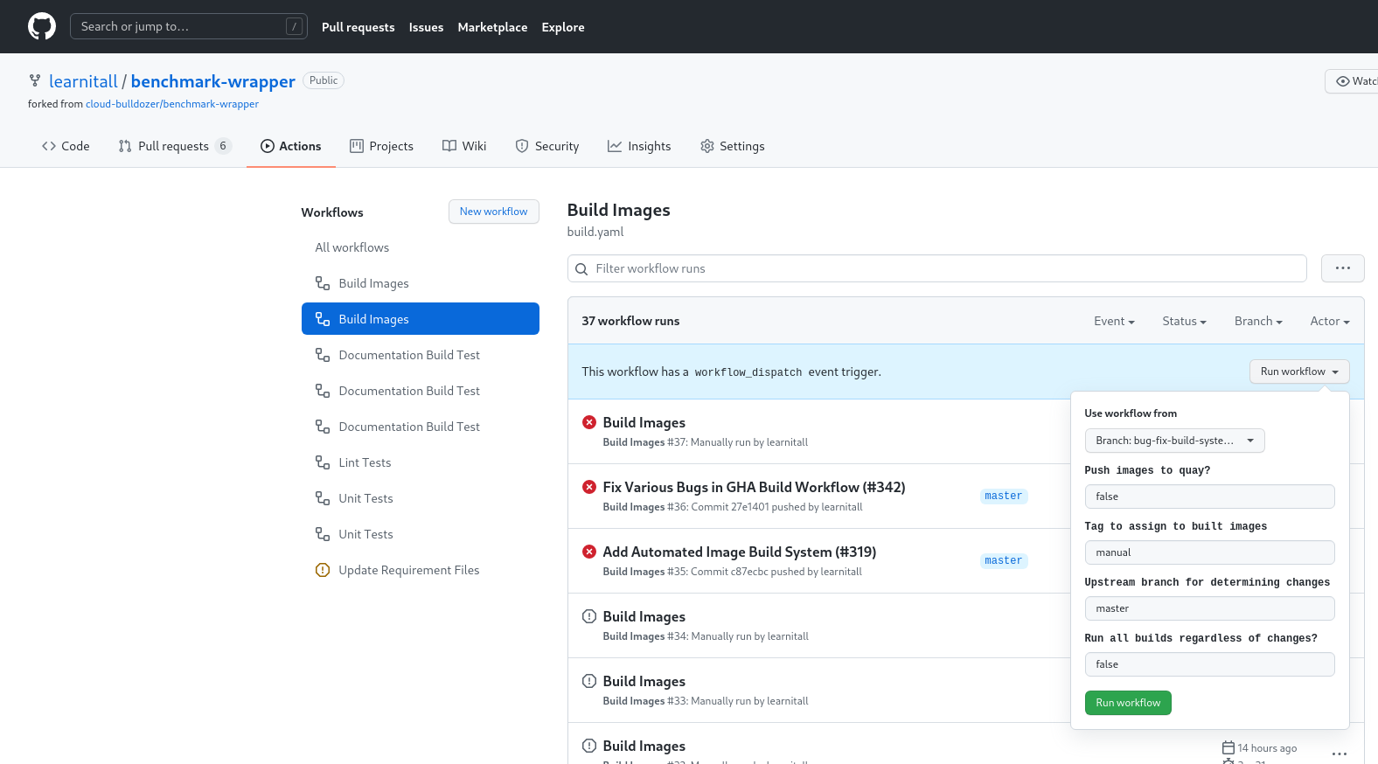Click the green Run workflow button
The width and height of the screenshot is (1378, 764).
[x=1128, y=703]
